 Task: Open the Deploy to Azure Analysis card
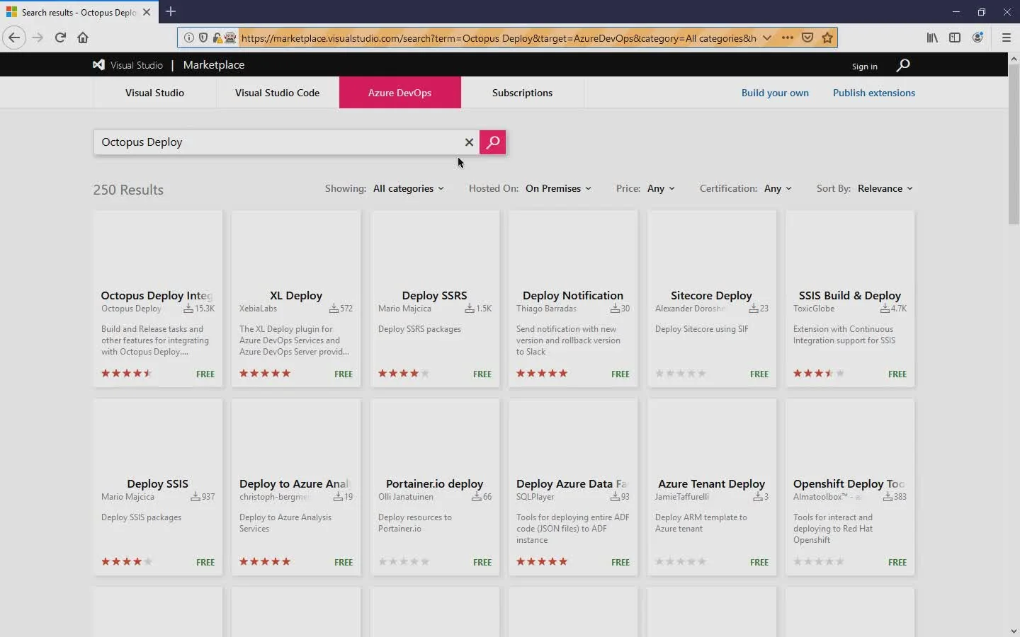click(296, 487)
